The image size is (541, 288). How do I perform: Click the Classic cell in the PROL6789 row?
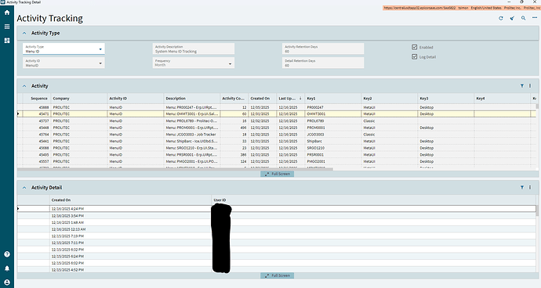coord(389,121)
